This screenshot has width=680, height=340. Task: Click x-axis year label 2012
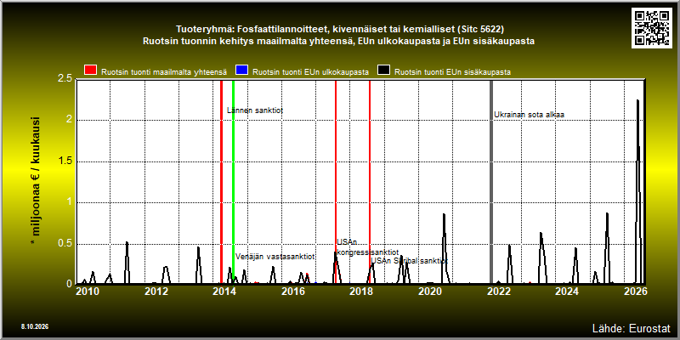point(156,292)
